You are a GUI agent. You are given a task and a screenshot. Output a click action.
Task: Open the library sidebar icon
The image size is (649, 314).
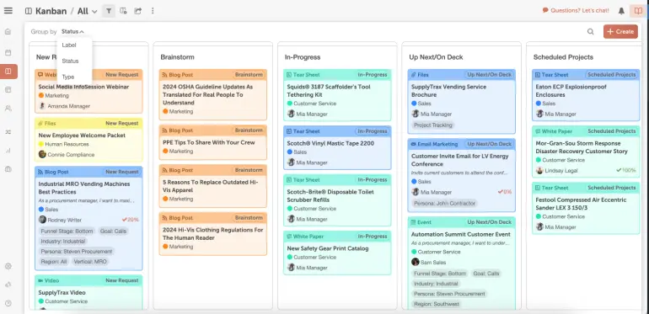click(8, 169)
